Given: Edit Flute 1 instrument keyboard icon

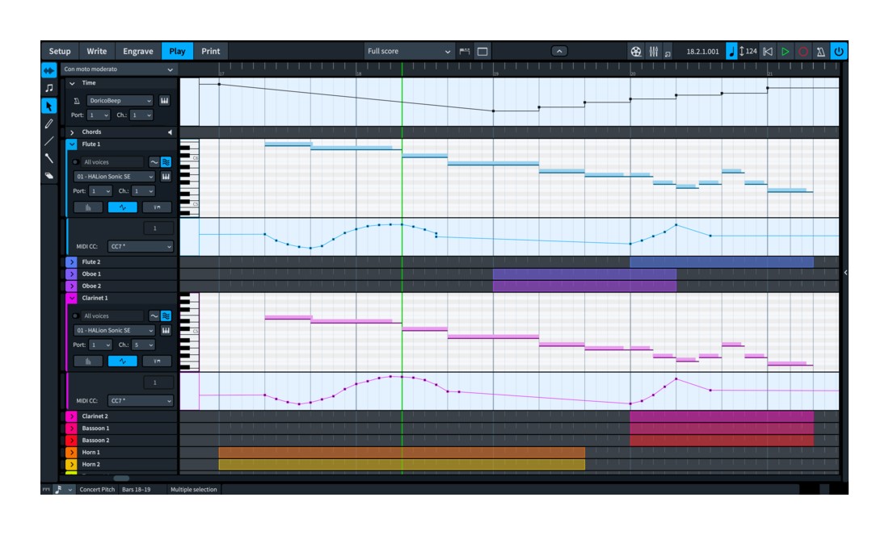Looking at the screenshot, I should tap(166, 177).
